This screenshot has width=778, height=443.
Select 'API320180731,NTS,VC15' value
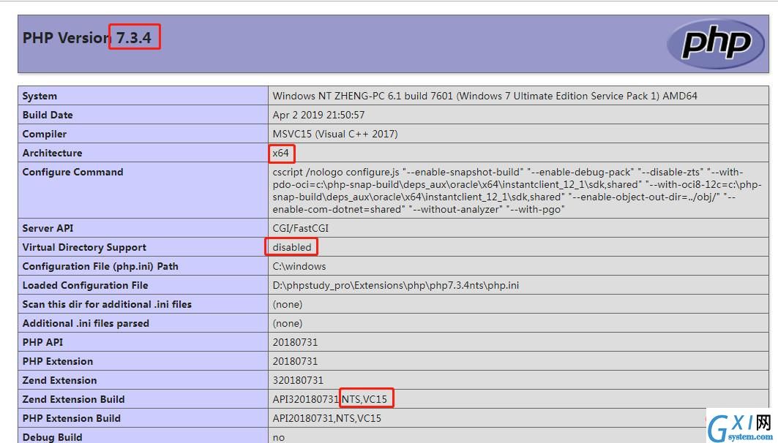point(329,399)
